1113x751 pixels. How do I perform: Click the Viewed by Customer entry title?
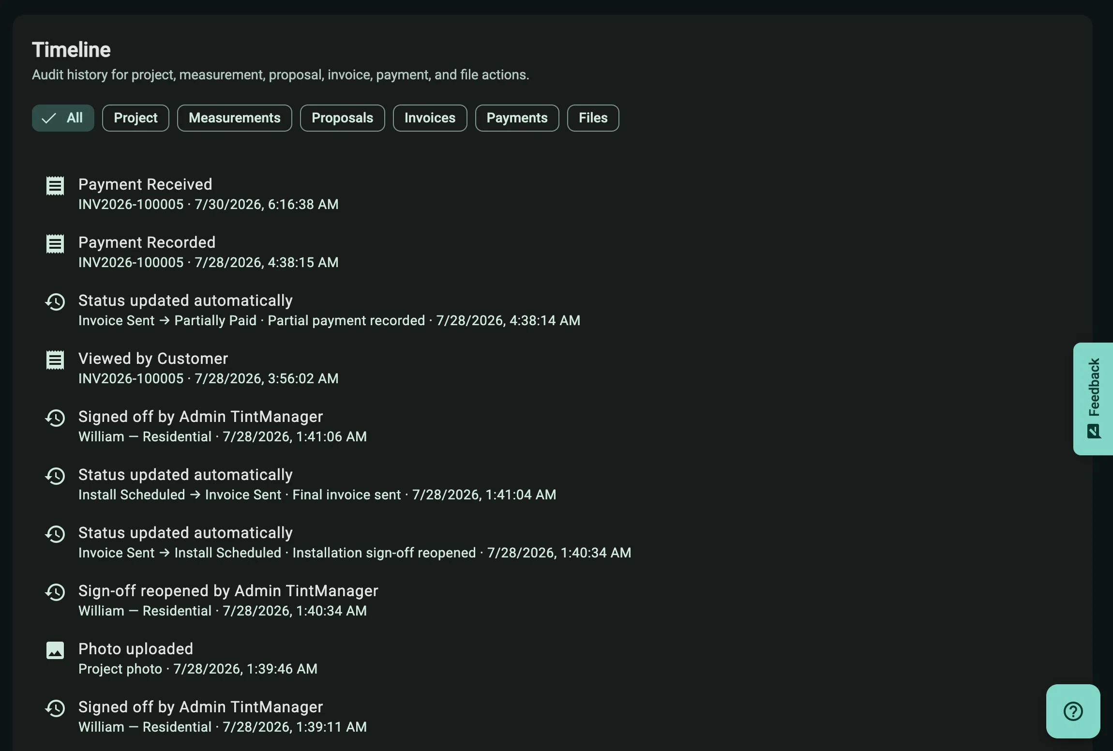(153, 359)
